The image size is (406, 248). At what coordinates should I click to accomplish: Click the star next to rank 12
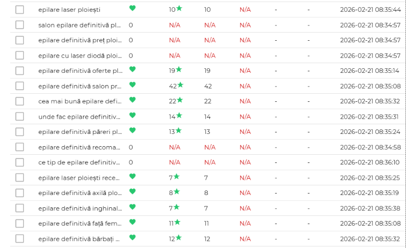179,237
